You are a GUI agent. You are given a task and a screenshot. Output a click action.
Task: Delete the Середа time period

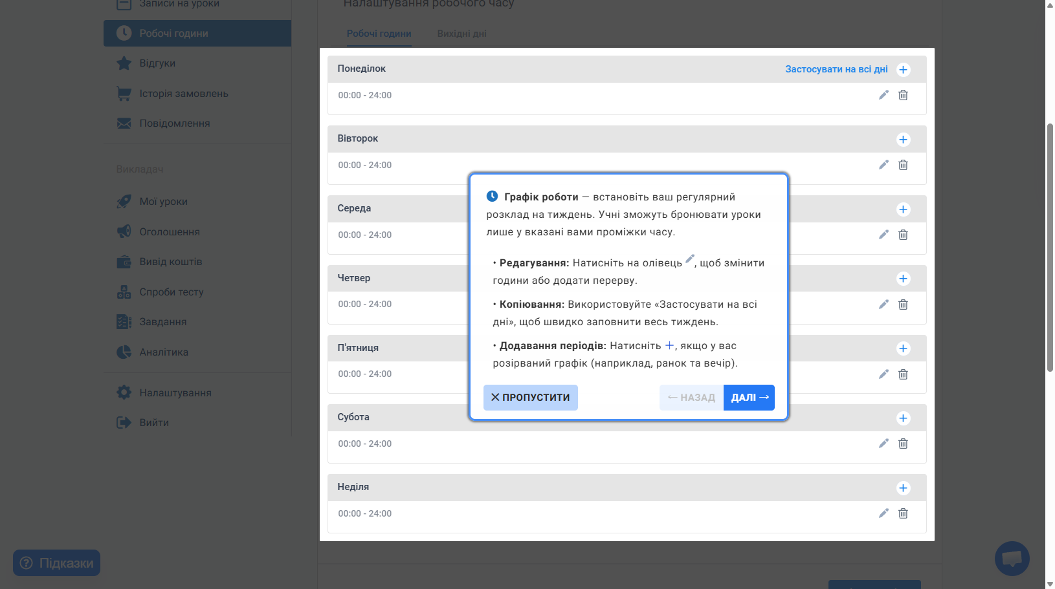click(x=903, y=235)
